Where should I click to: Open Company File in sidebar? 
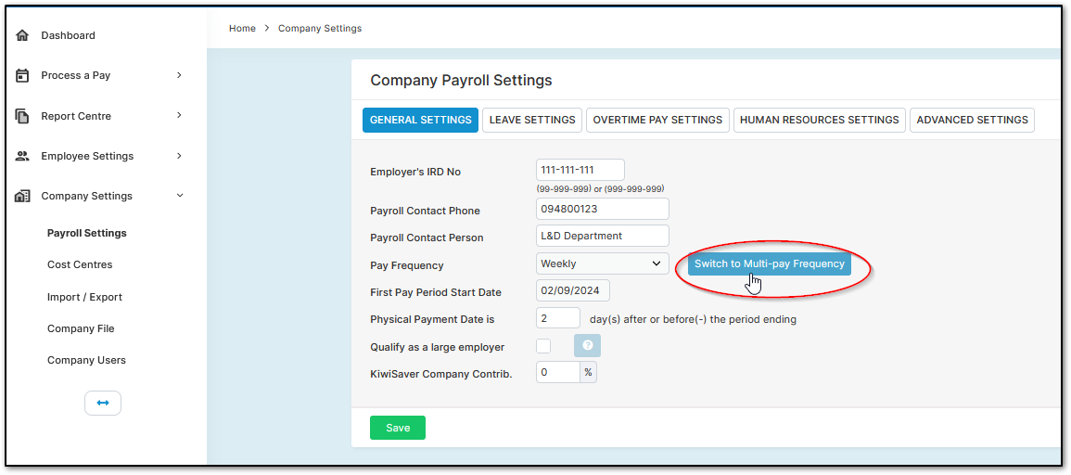(x=81, y=328)
